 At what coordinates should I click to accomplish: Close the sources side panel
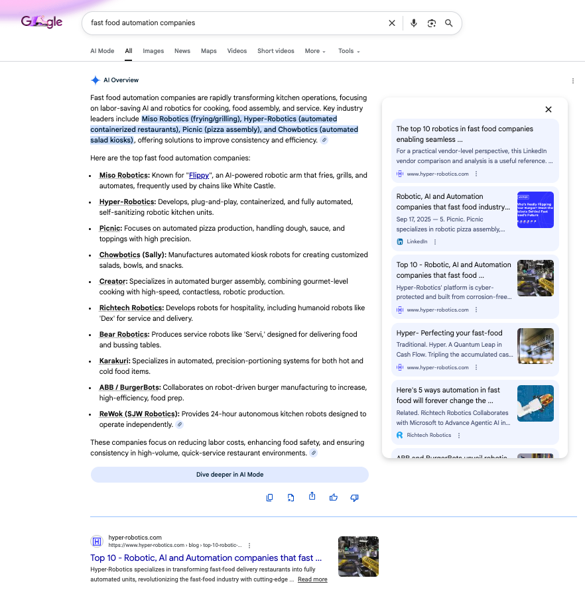[549, 109]
